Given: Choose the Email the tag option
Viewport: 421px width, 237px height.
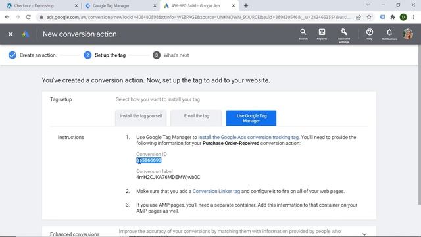Looking at the screenshot, I should (x=196, y=118).
